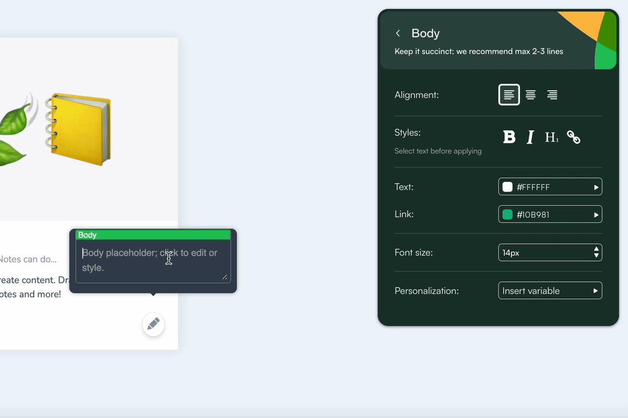Viewport: 628px width, 418px height.
Task: Click the Body editor resize handle
Action: [x=225, y=278]
